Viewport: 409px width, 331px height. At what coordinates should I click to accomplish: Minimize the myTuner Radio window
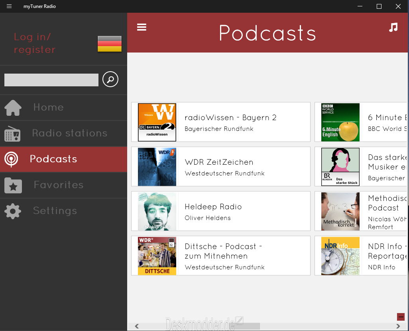[x=360, y=6]
